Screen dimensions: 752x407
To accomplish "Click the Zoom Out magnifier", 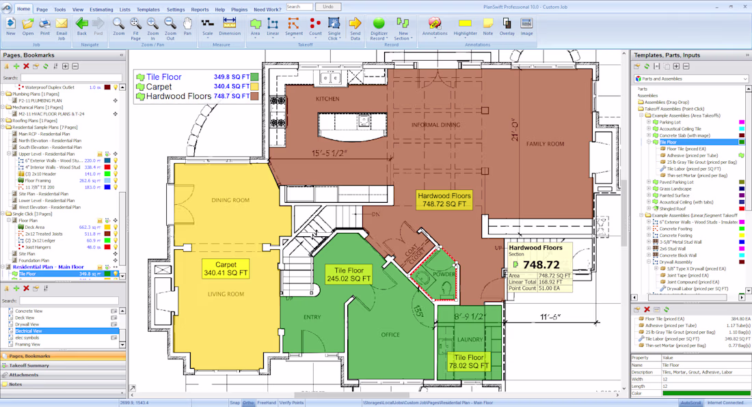I will click(x=170, y=23).
